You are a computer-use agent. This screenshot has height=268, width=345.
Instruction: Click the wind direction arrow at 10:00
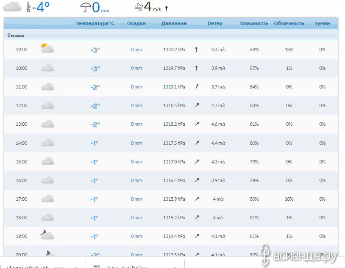196,68
